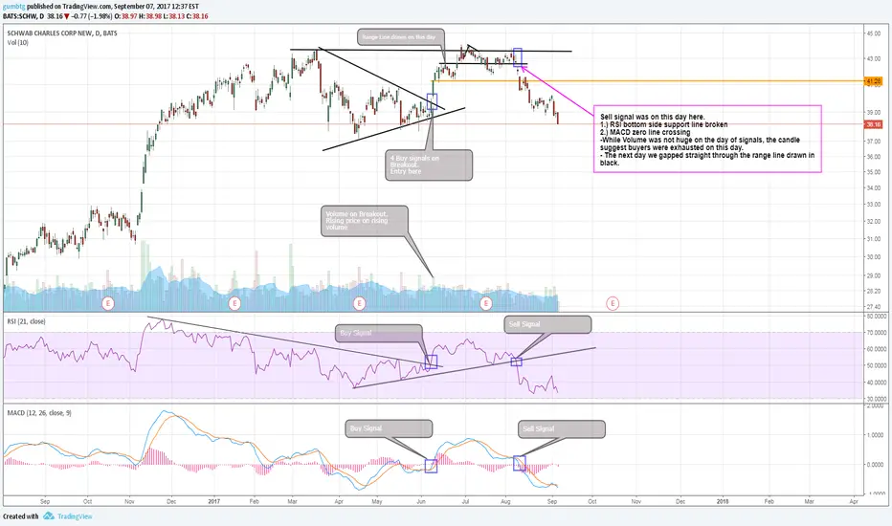Click the '2018' label on time axis
The width and height of the screenshot is (892, 526).
(723, 501)
